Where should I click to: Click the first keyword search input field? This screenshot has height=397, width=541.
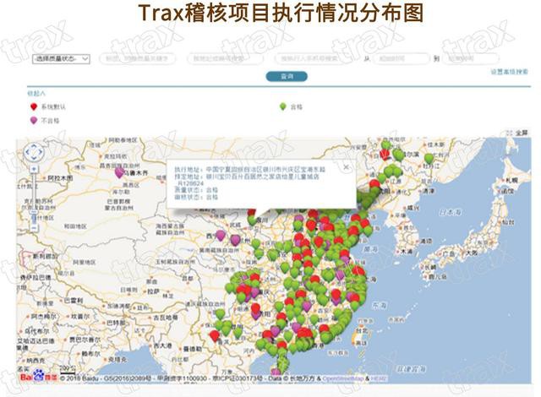pyautogui.click(x=137, y=59)
